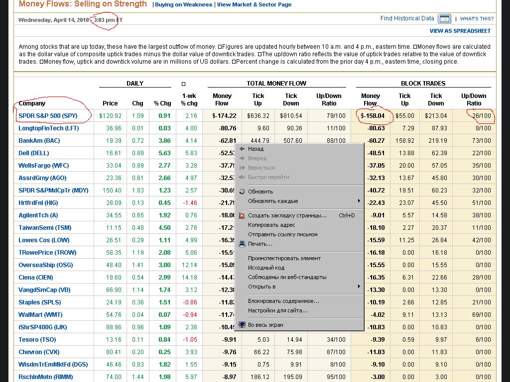Click the bookmark star icon in context menu

[x=242, y=215]
